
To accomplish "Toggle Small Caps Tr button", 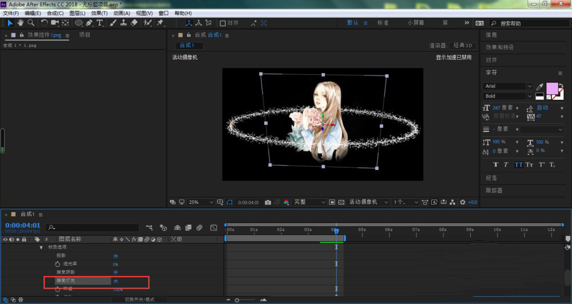I will coord(529,165).
